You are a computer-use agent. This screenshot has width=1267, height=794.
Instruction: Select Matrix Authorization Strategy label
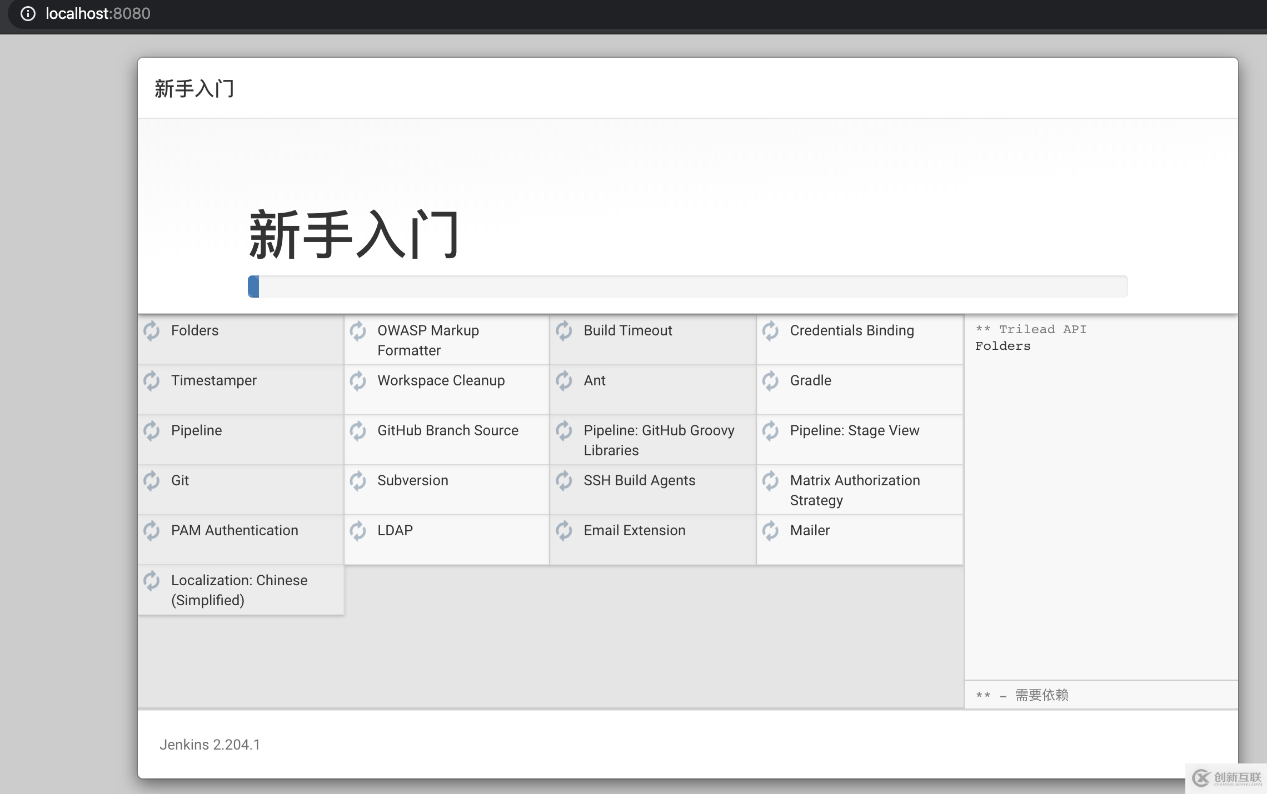tap(855, 490)
